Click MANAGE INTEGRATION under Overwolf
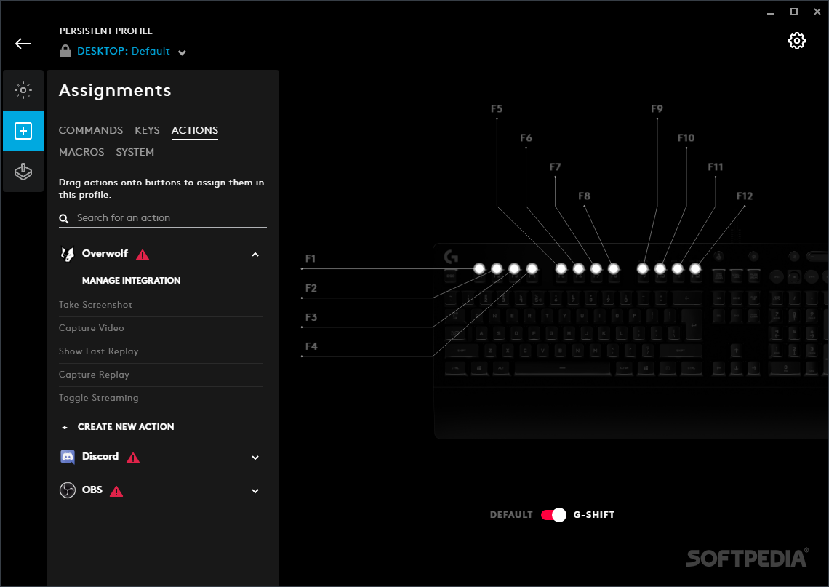Screen dimensions: 829x587 131,280
